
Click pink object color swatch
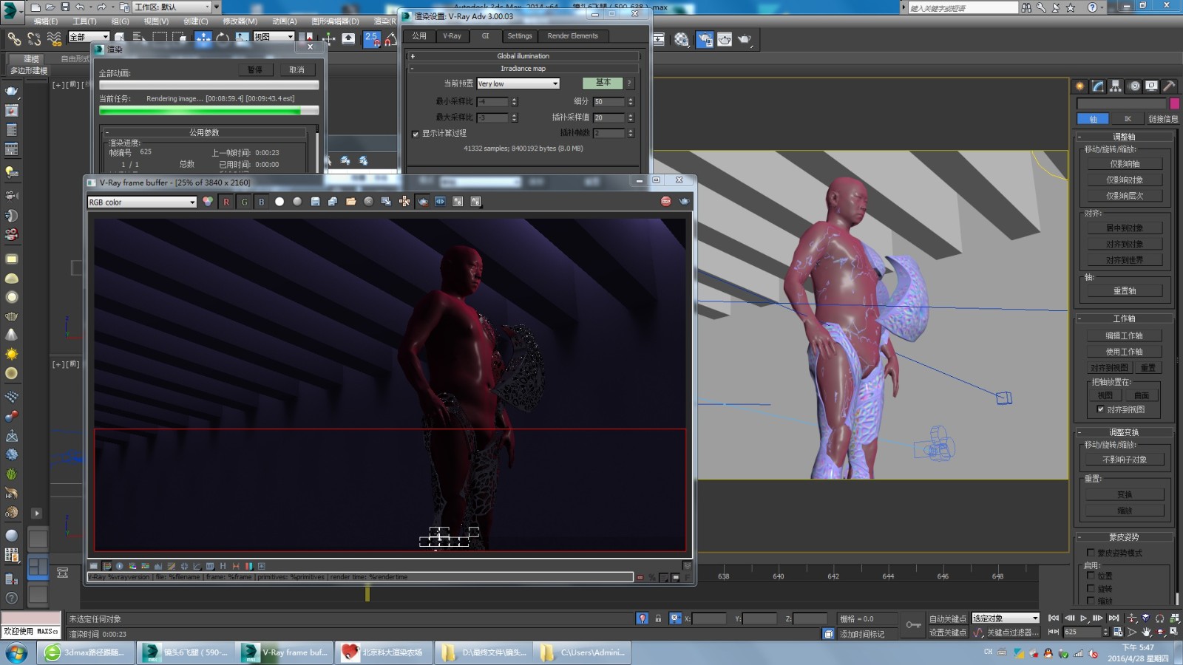(x=1174, y=103)
